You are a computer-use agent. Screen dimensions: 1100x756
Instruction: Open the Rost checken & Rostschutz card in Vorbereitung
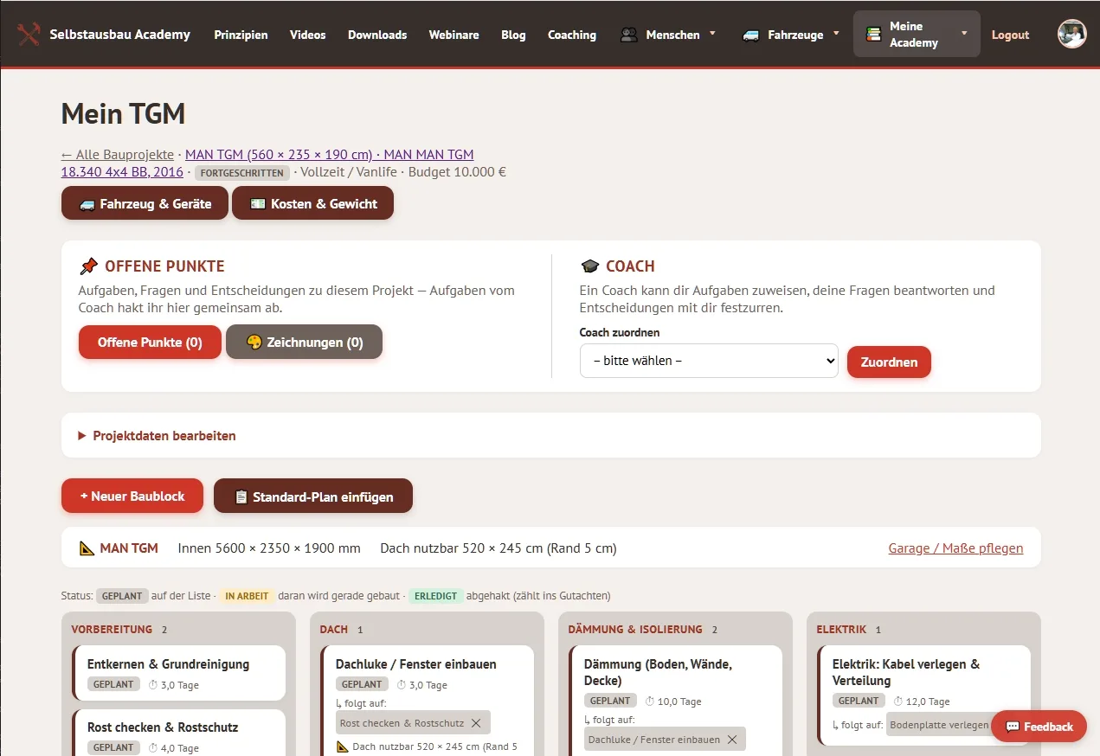[x=178, y=734]
